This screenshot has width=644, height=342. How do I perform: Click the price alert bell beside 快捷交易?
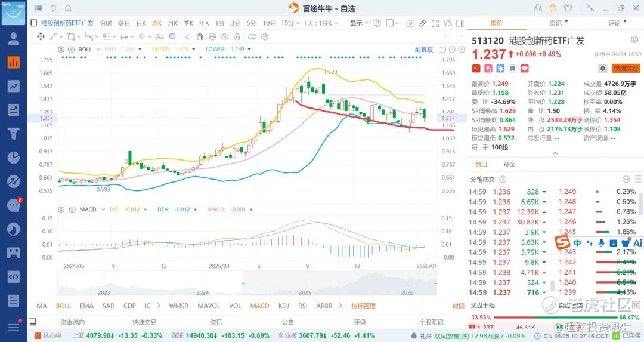(602, 69)
